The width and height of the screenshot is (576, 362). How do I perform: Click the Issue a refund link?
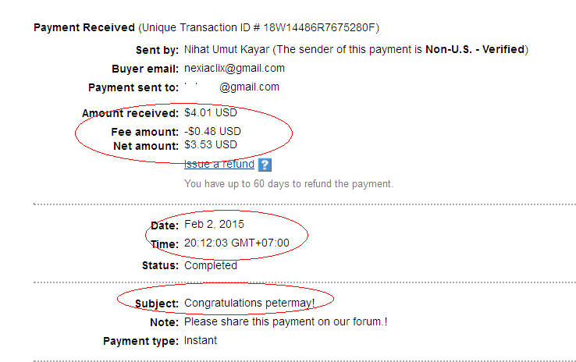pos(219,164)
